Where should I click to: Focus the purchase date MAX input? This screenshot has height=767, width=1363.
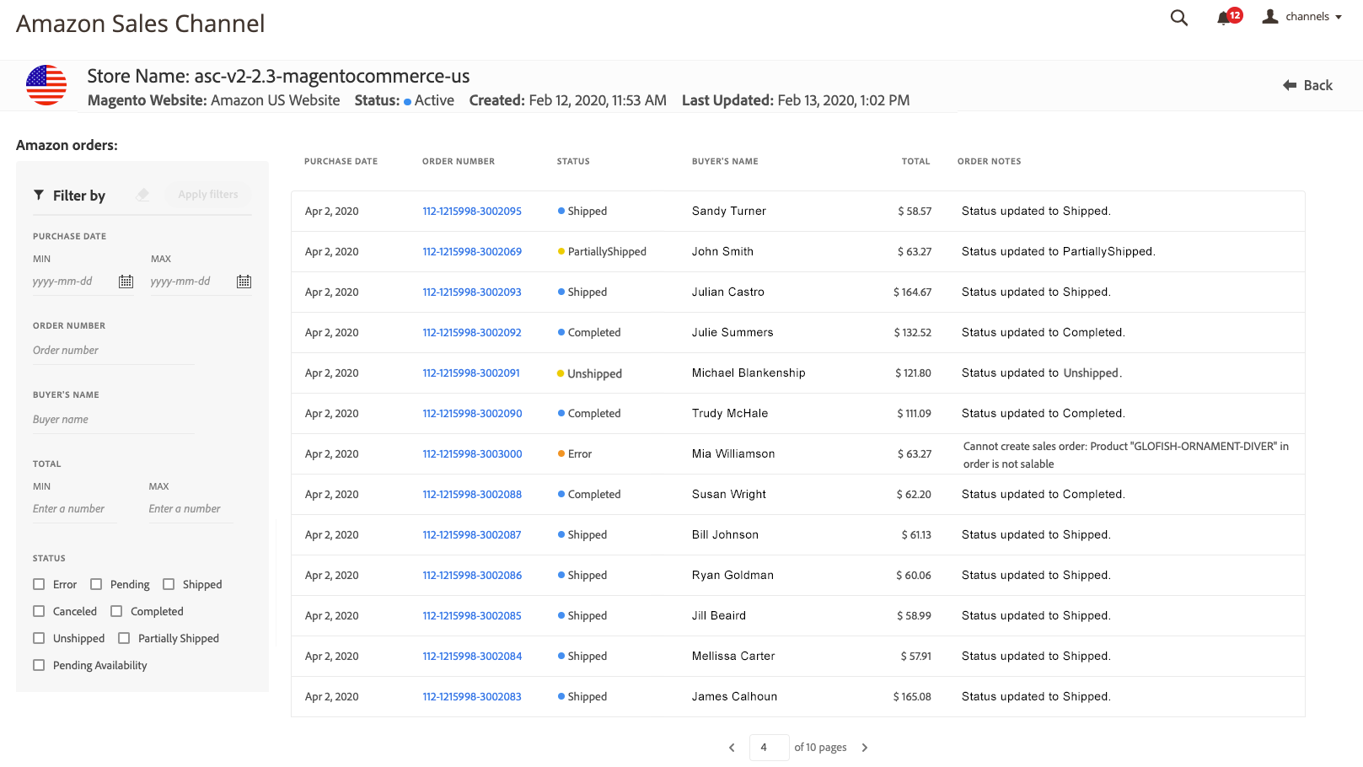192,282
